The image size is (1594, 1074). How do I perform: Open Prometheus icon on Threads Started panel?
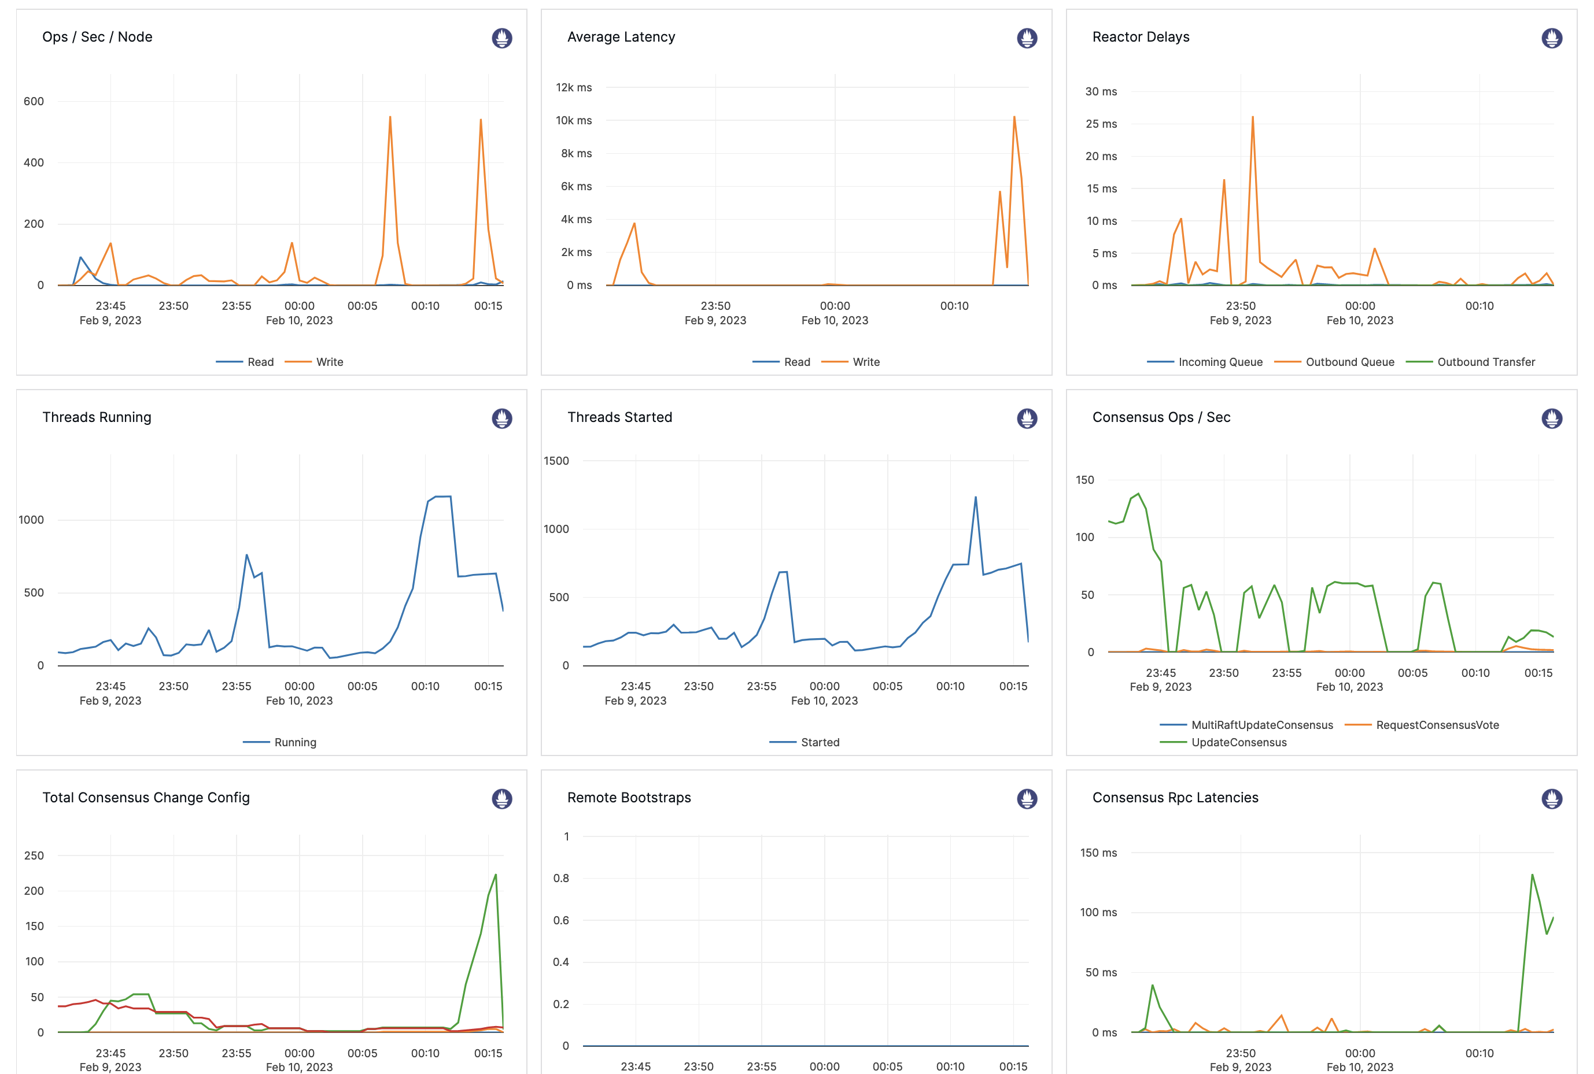[x=1027, y=418]
